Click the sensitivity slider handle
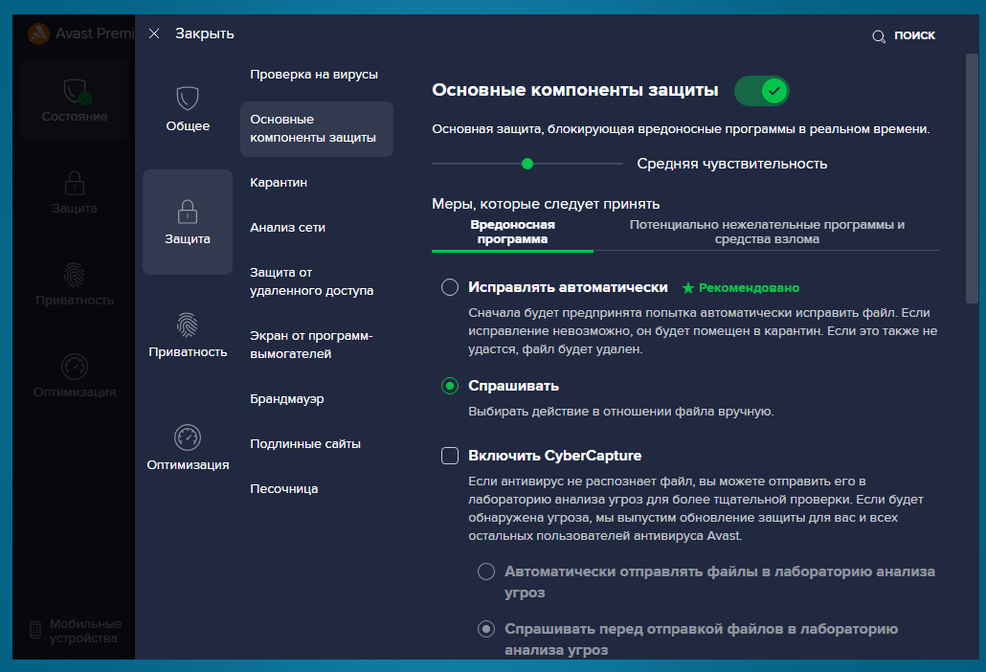Viewport: 986px width, 672px height. click(527, 164)
